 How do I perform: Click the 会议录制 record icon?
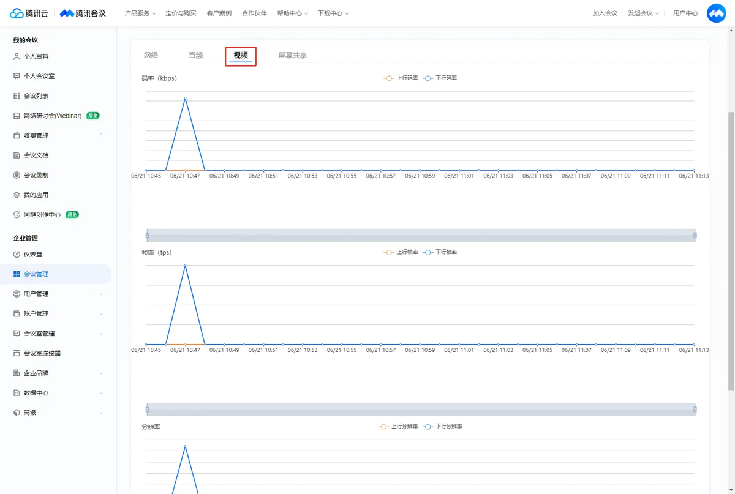click(x=17, y=175)
